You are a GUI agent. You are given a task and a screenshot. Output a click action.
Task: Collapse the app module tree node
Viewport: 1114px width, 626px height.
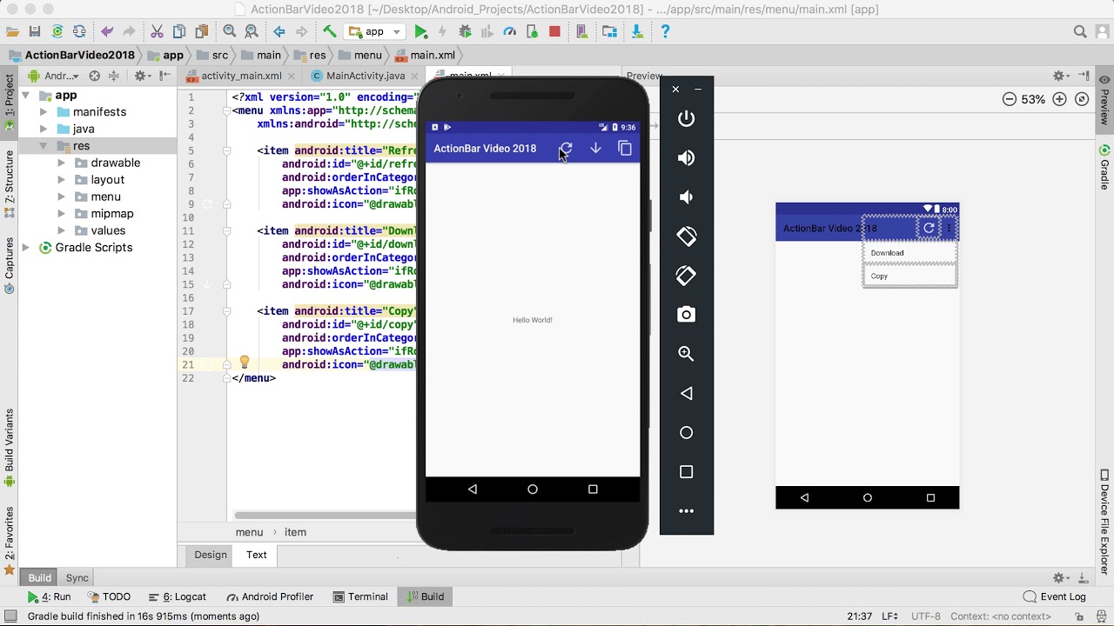[26, 96]
